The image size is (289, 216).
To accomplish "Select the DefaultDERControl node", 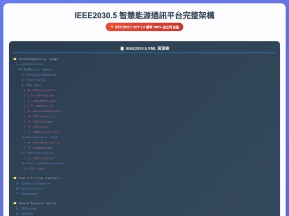I will point(47,111).
